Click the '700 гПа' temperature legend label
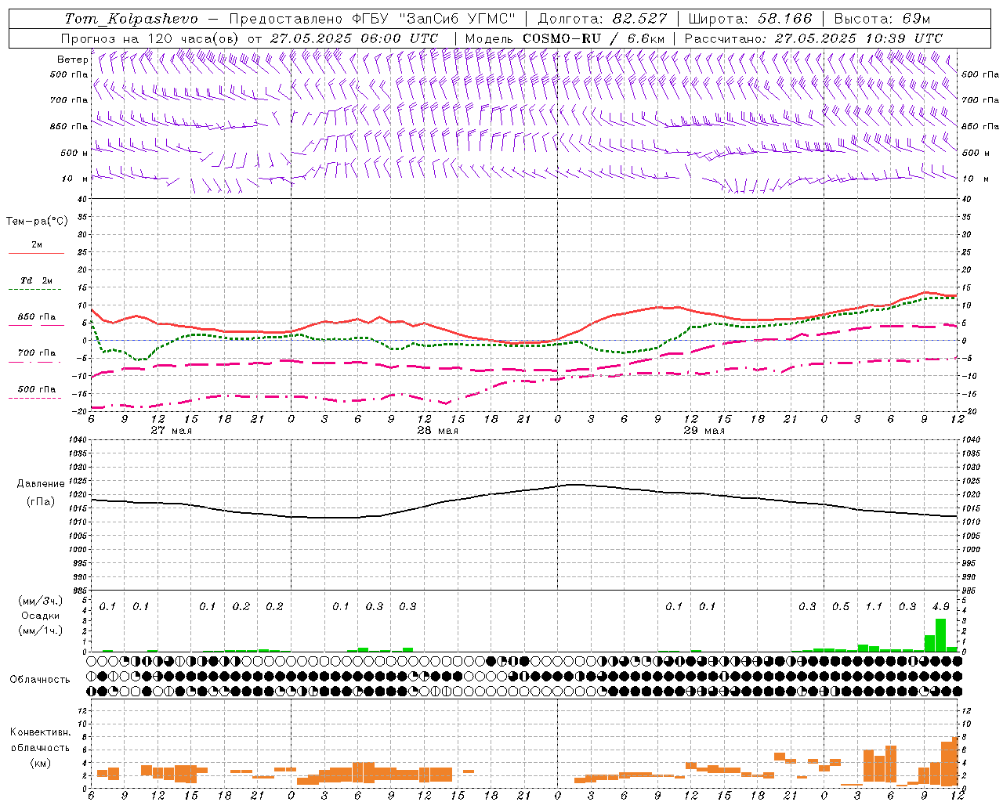Screen dimensions: 1003x802 37,353
